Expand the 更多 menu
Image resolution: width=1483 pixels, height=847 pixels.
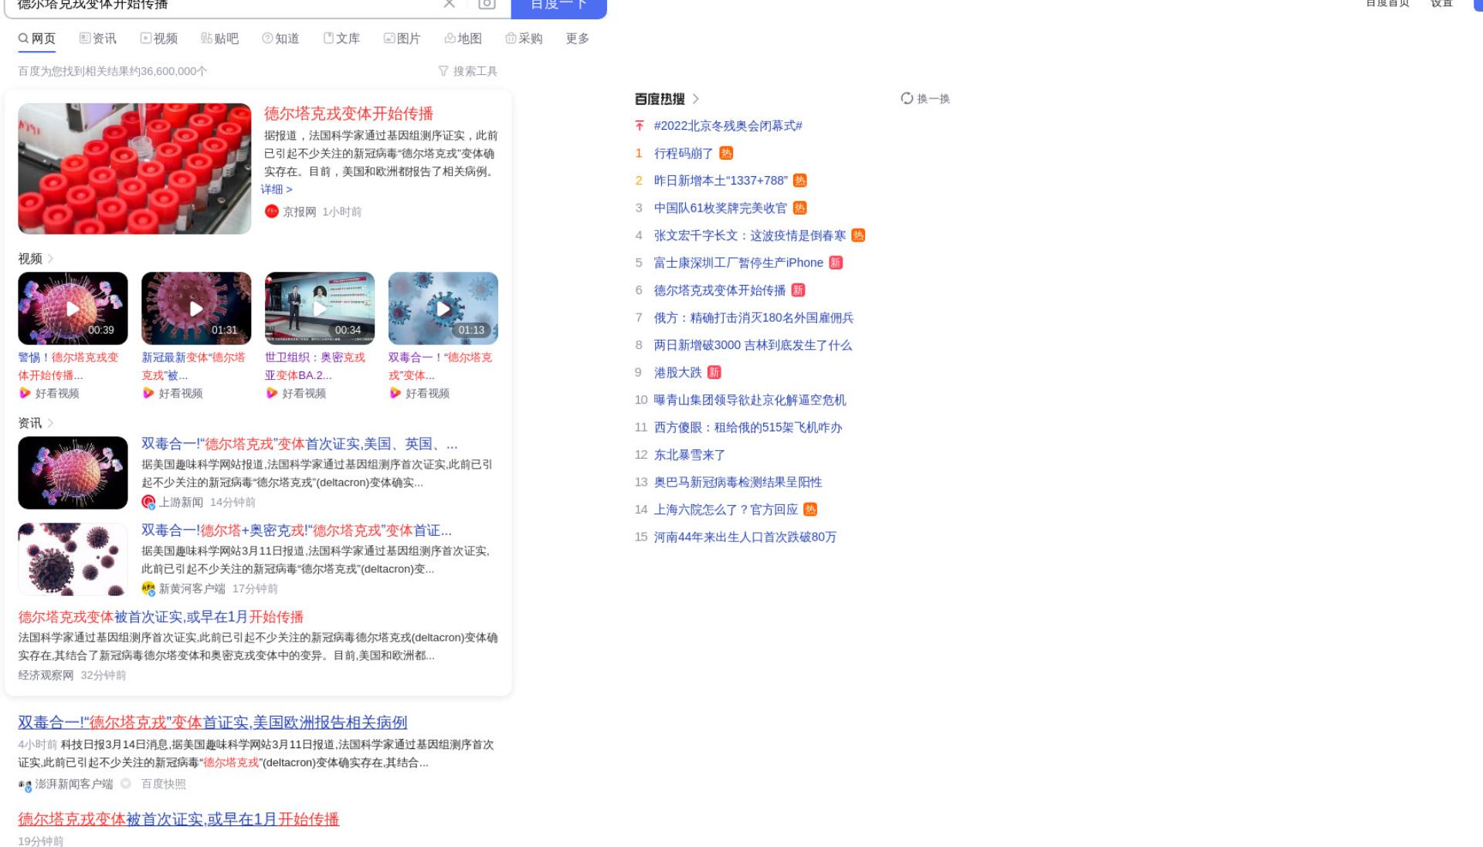[x=578, y=39]
